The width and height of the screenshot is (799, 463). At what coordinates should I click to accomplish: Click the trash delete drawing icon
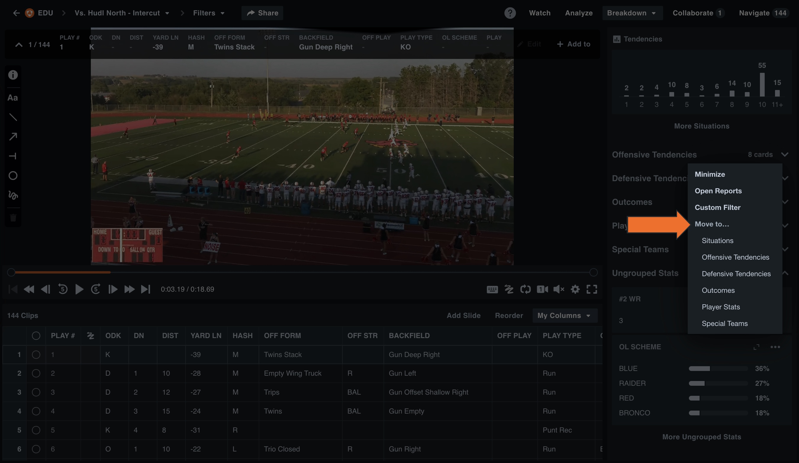(13, 218)
